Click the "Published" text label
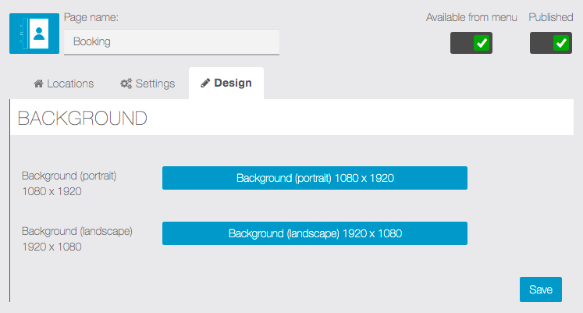This screenshot has width=583, height=313. pos(551,17)
